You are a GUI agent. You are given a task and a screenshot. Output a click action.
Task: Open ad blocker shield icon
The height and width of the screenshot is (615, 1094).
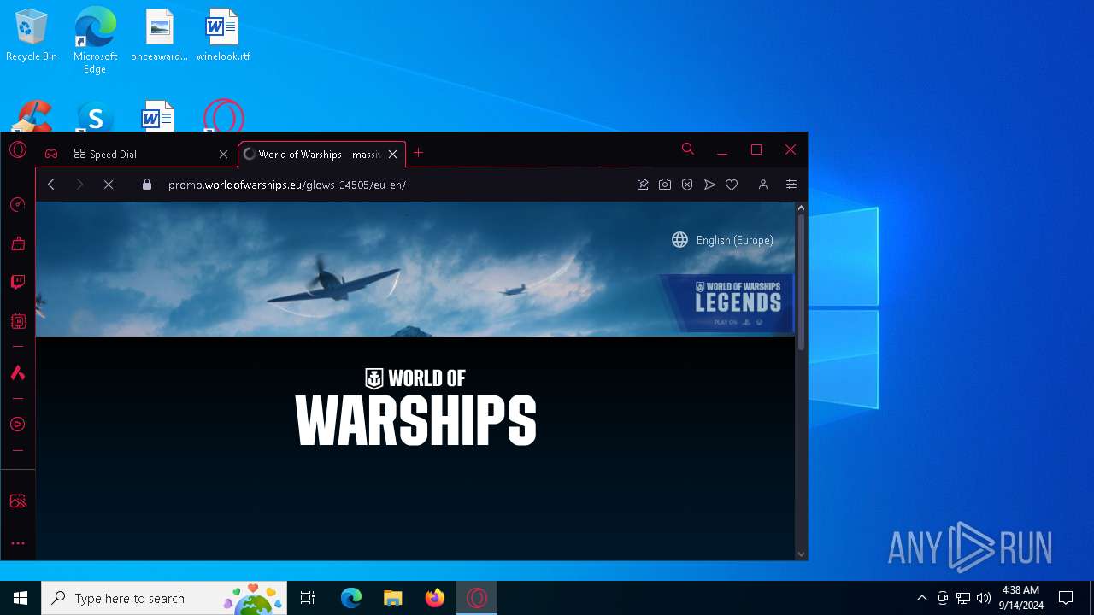coord(687,184)
